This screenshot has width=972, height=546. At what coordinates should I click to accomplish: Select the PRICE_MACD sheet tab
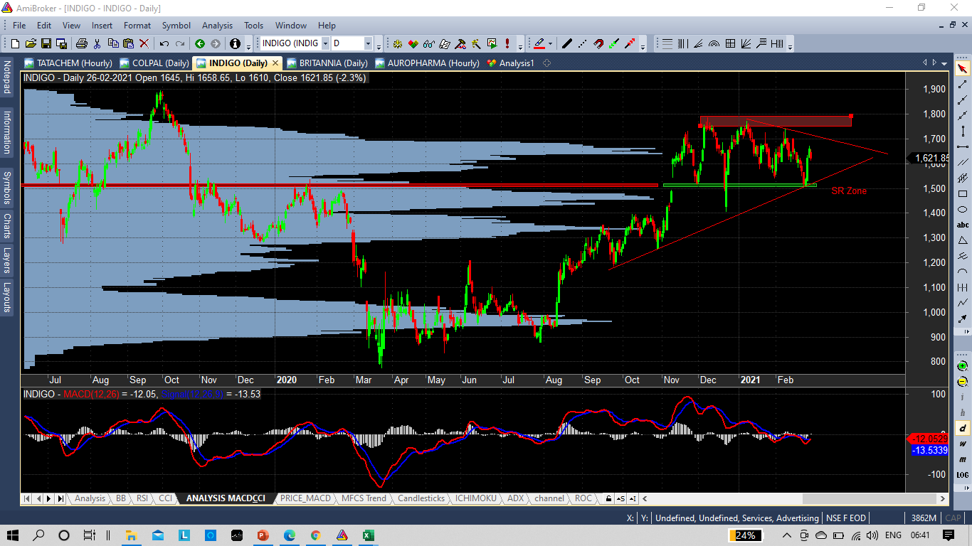click(x=305, y=498)
